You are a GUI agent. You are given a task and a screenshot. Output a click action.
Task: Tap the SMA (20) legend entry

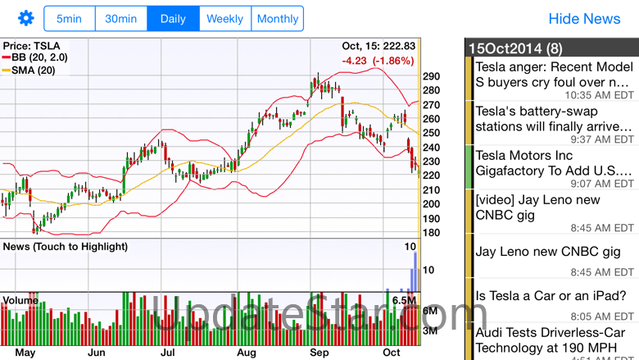click(29, 71)
